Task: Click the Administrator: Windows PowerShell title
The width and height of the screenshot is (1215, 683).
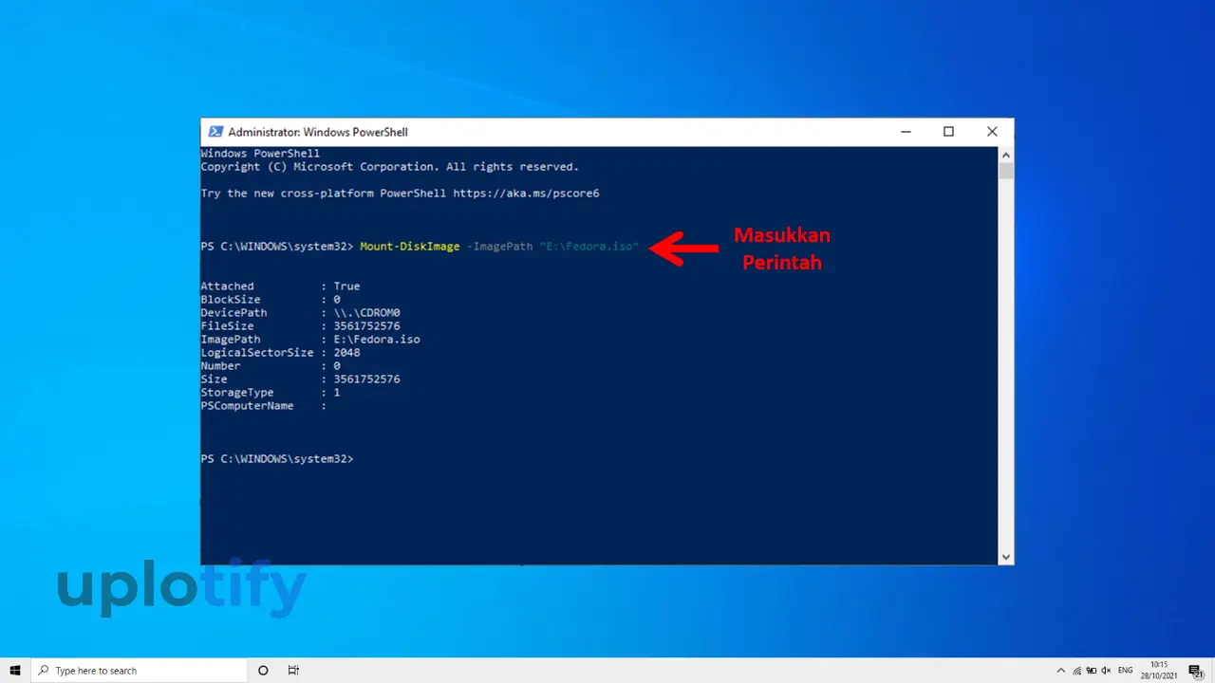Action: (x=318, y=132)
